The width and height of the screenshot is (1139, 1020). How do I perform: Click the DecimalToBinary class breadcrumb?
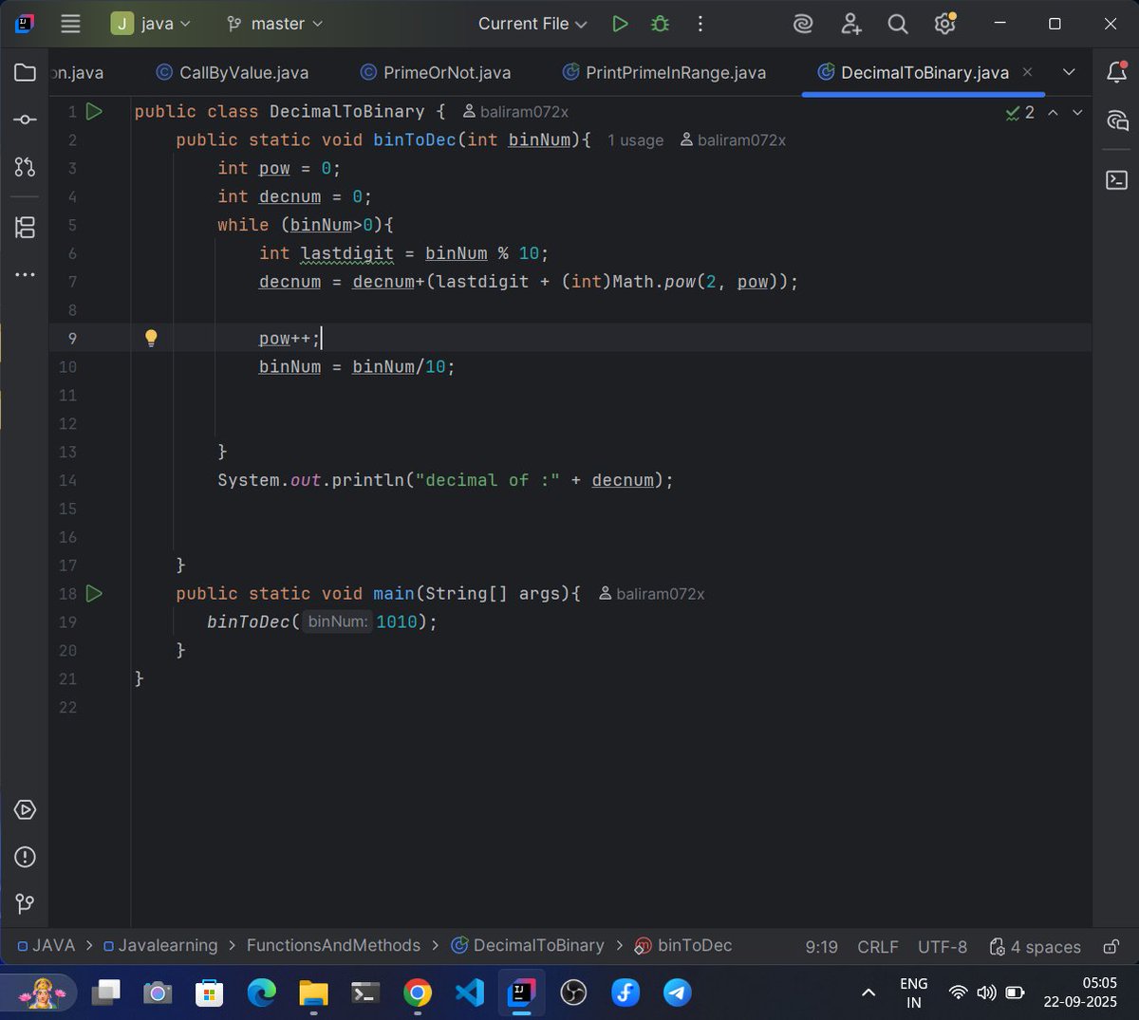pos(528,946)
